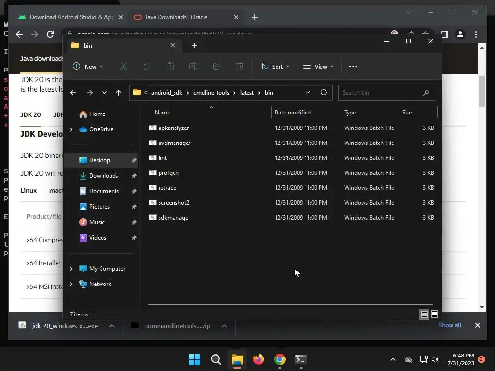Unpin Desktop via its pin icon

pyautogui.click(x=134, y=160)
